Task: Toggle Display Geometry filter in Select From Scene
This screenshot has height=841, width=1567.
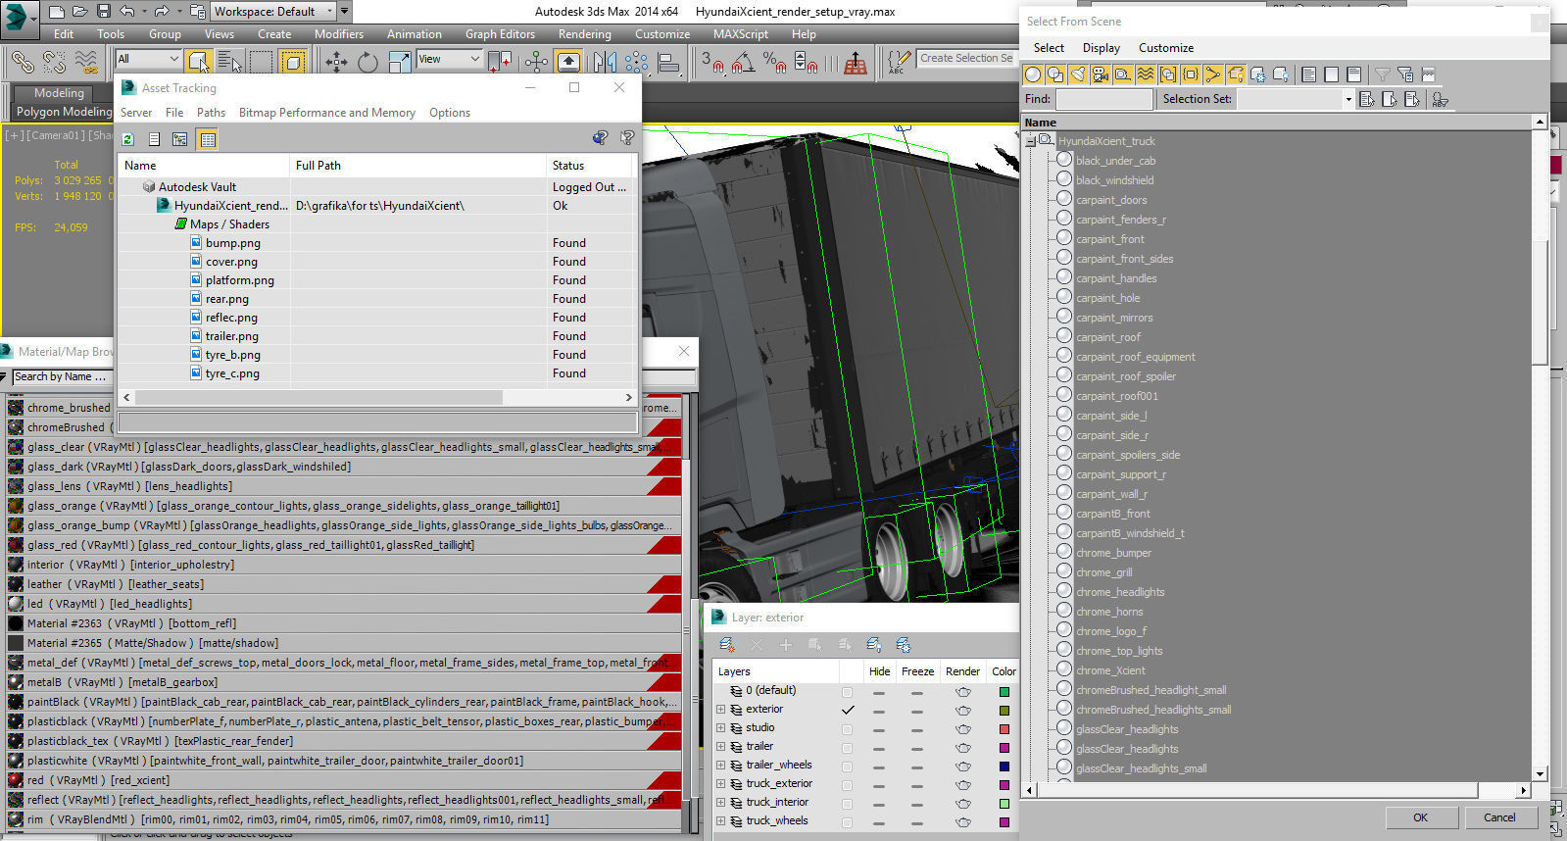Action: [1033, 74]
